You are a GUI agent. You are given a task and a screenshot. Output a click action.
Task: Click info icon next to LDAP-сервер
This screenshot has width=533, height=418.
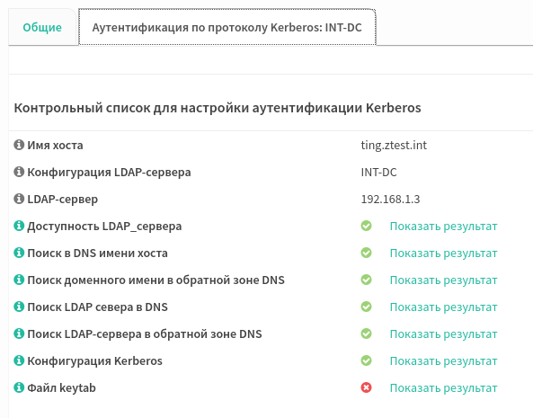19,199
